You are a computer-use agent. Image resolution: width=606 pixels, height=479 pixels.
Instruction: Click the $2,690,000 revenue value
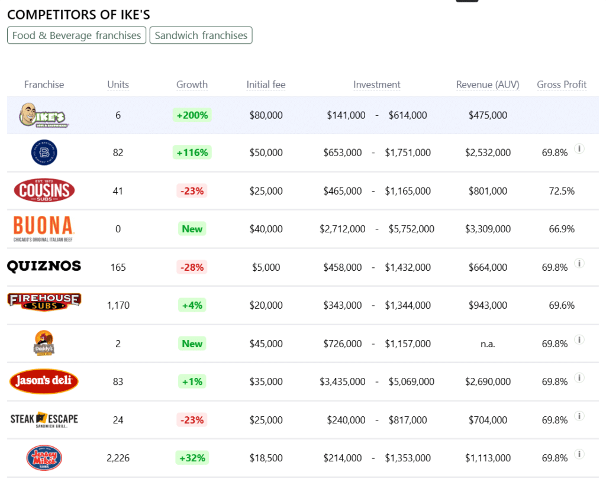pyautogui.click(x=488, y=381)
